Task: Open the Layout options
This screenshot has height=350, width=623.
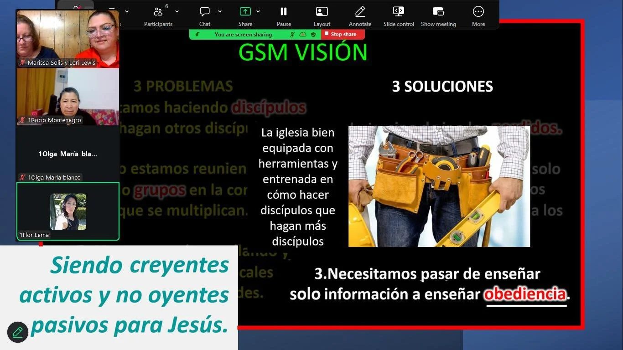Action: (x=322, y=16)
